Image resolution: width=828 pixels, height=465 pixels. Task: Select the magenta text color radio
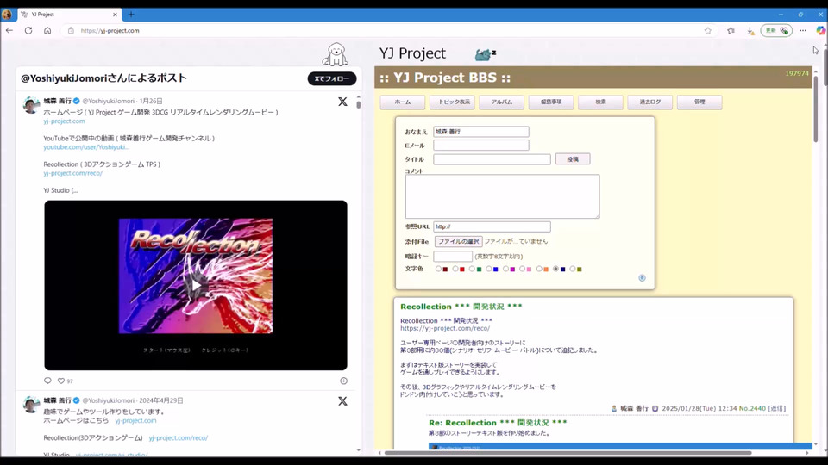pyautogui.click(x=506, y=269)
